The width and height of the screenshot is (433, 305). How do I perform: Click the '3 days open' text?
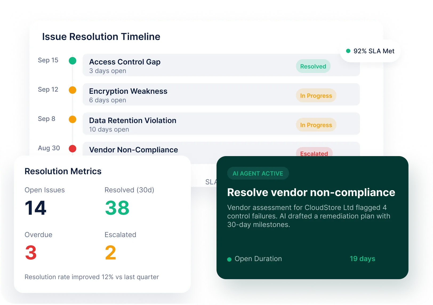(108, 71)
